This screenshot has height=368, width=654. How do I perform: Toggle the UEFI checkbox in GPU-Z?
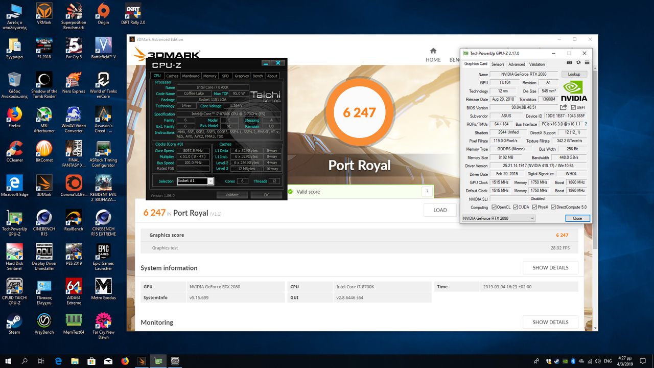tap(573, 107)
